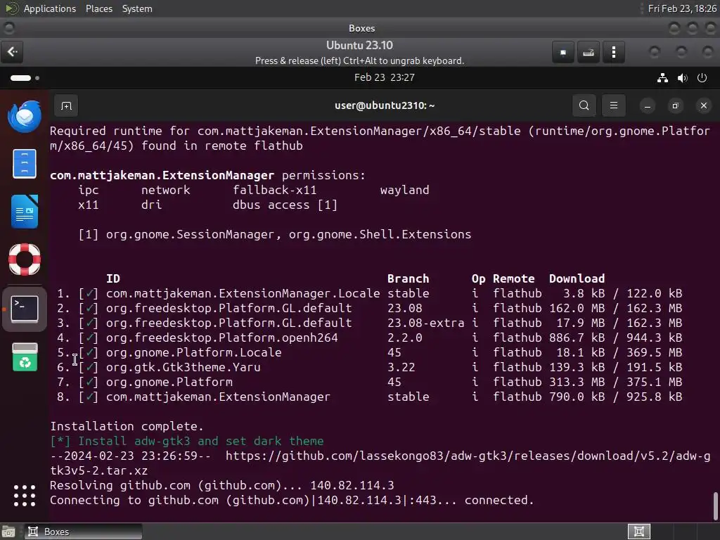Click the 'dbus access [1]' permission text
This screenshot has width=720, height=540.
[x=285, y=205]
